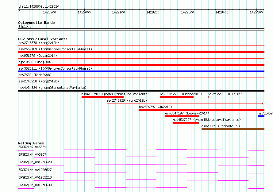Select nsv4527227 gnomADStructuralVariants red bar
Screen dimensions: 273x192
tap(186, 123)
